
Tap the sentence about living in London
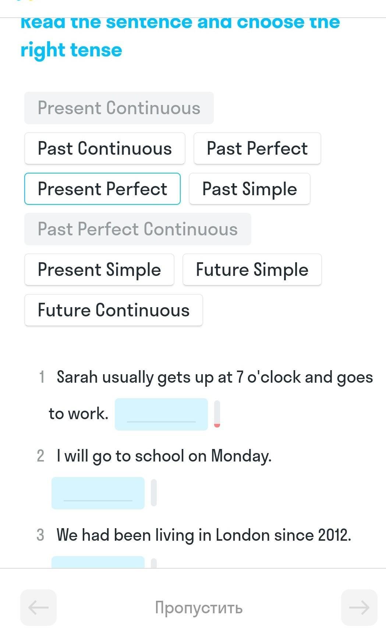tap(204, 535)
